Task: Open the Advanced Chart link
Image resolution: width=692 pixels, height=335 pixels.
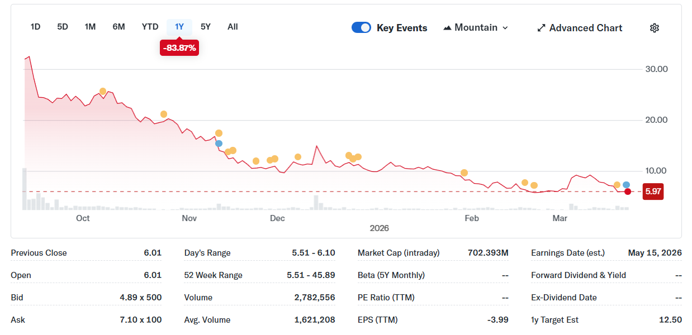Action: 585,28
